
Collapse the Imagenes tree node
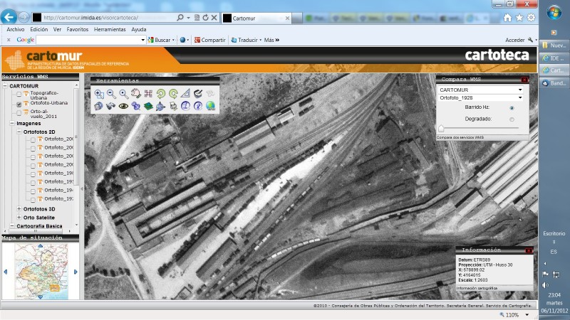coord(12,123)
